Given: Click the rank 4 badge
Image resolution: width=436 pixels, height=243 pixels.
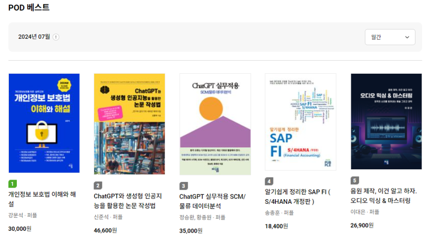Looking at the screenshot, I should (269, 181).
